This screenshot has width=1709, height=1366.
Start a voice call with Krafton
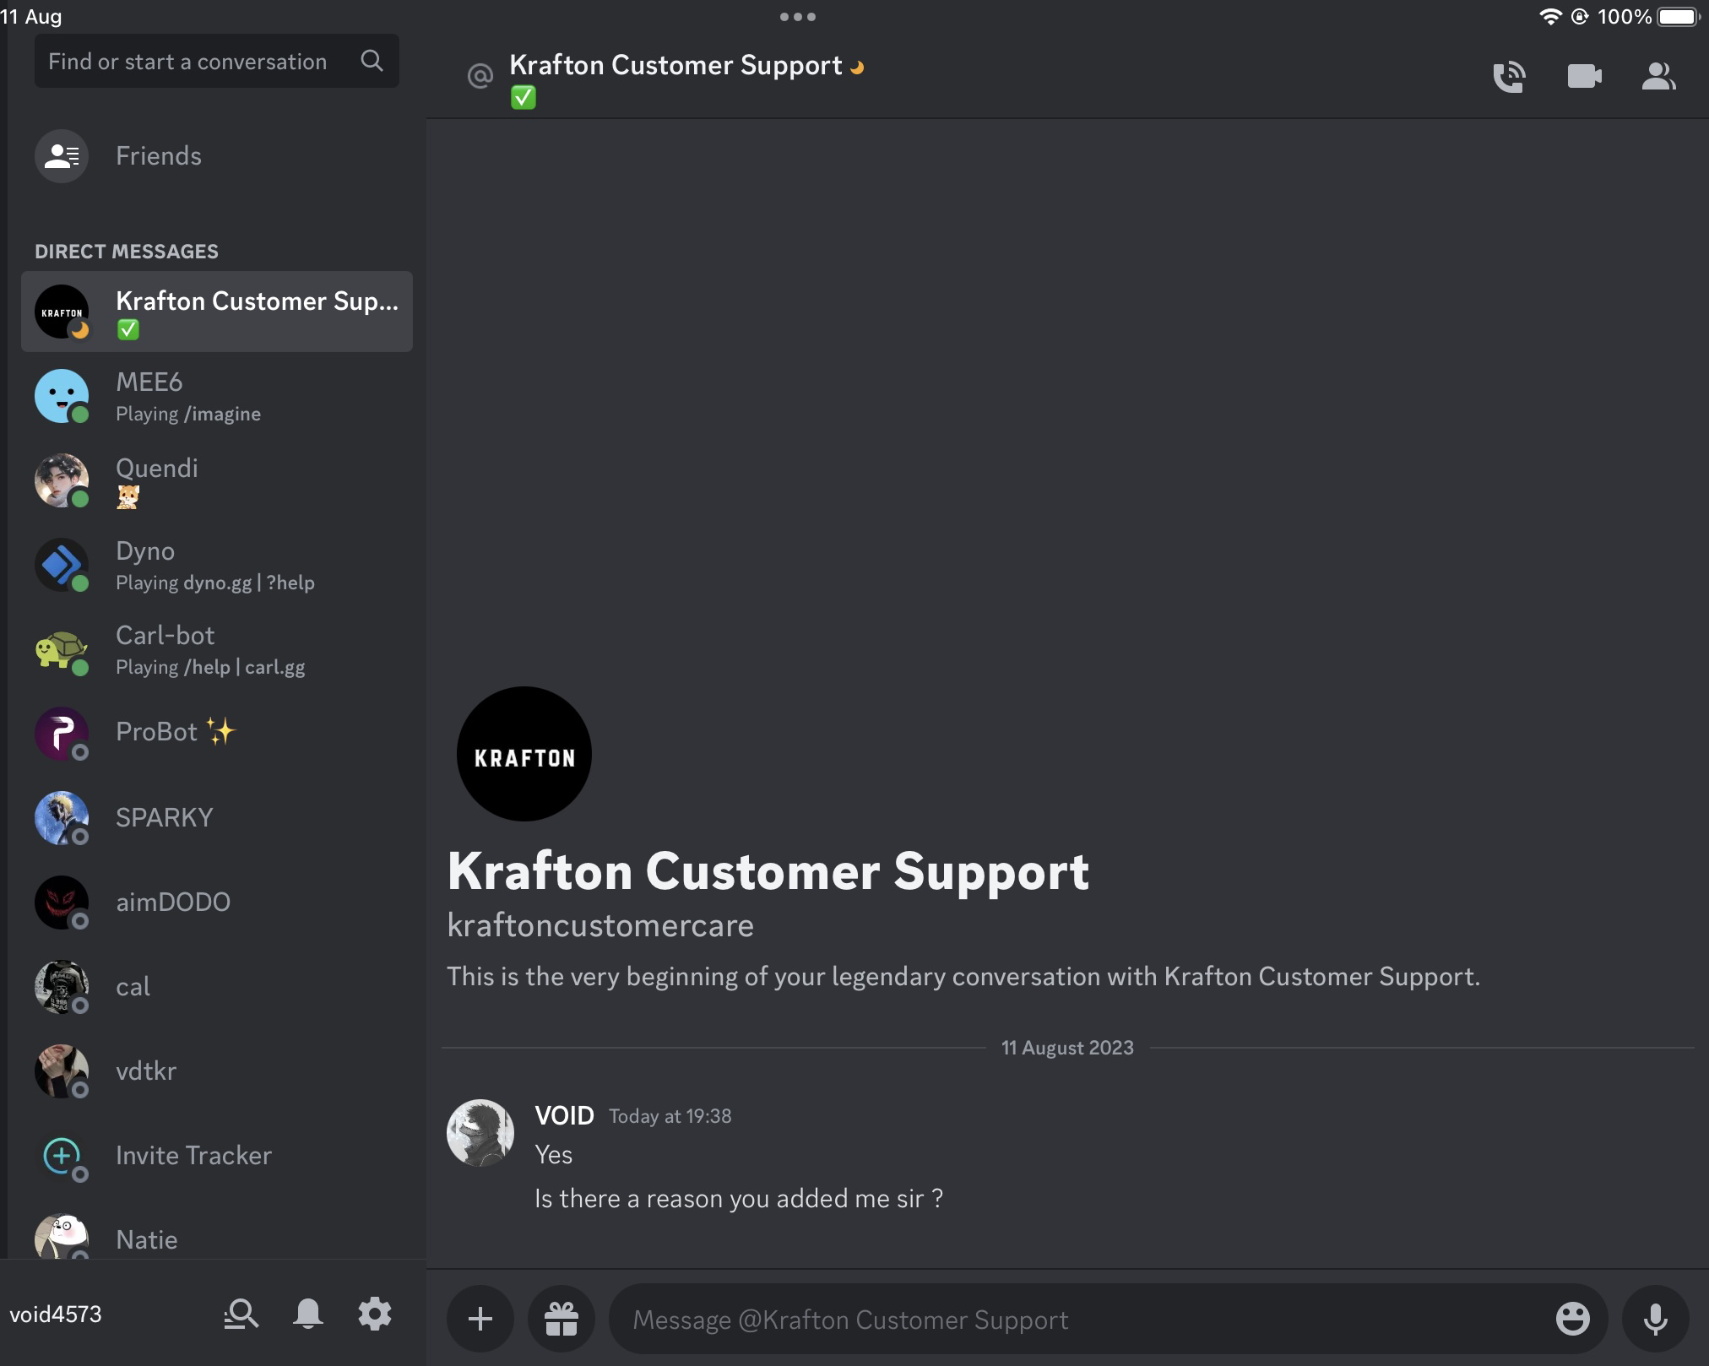pos(1509,77)
